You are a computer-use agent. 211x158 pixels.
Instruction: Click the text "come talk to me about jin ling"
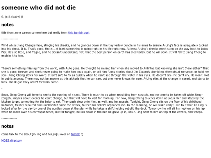21,134
